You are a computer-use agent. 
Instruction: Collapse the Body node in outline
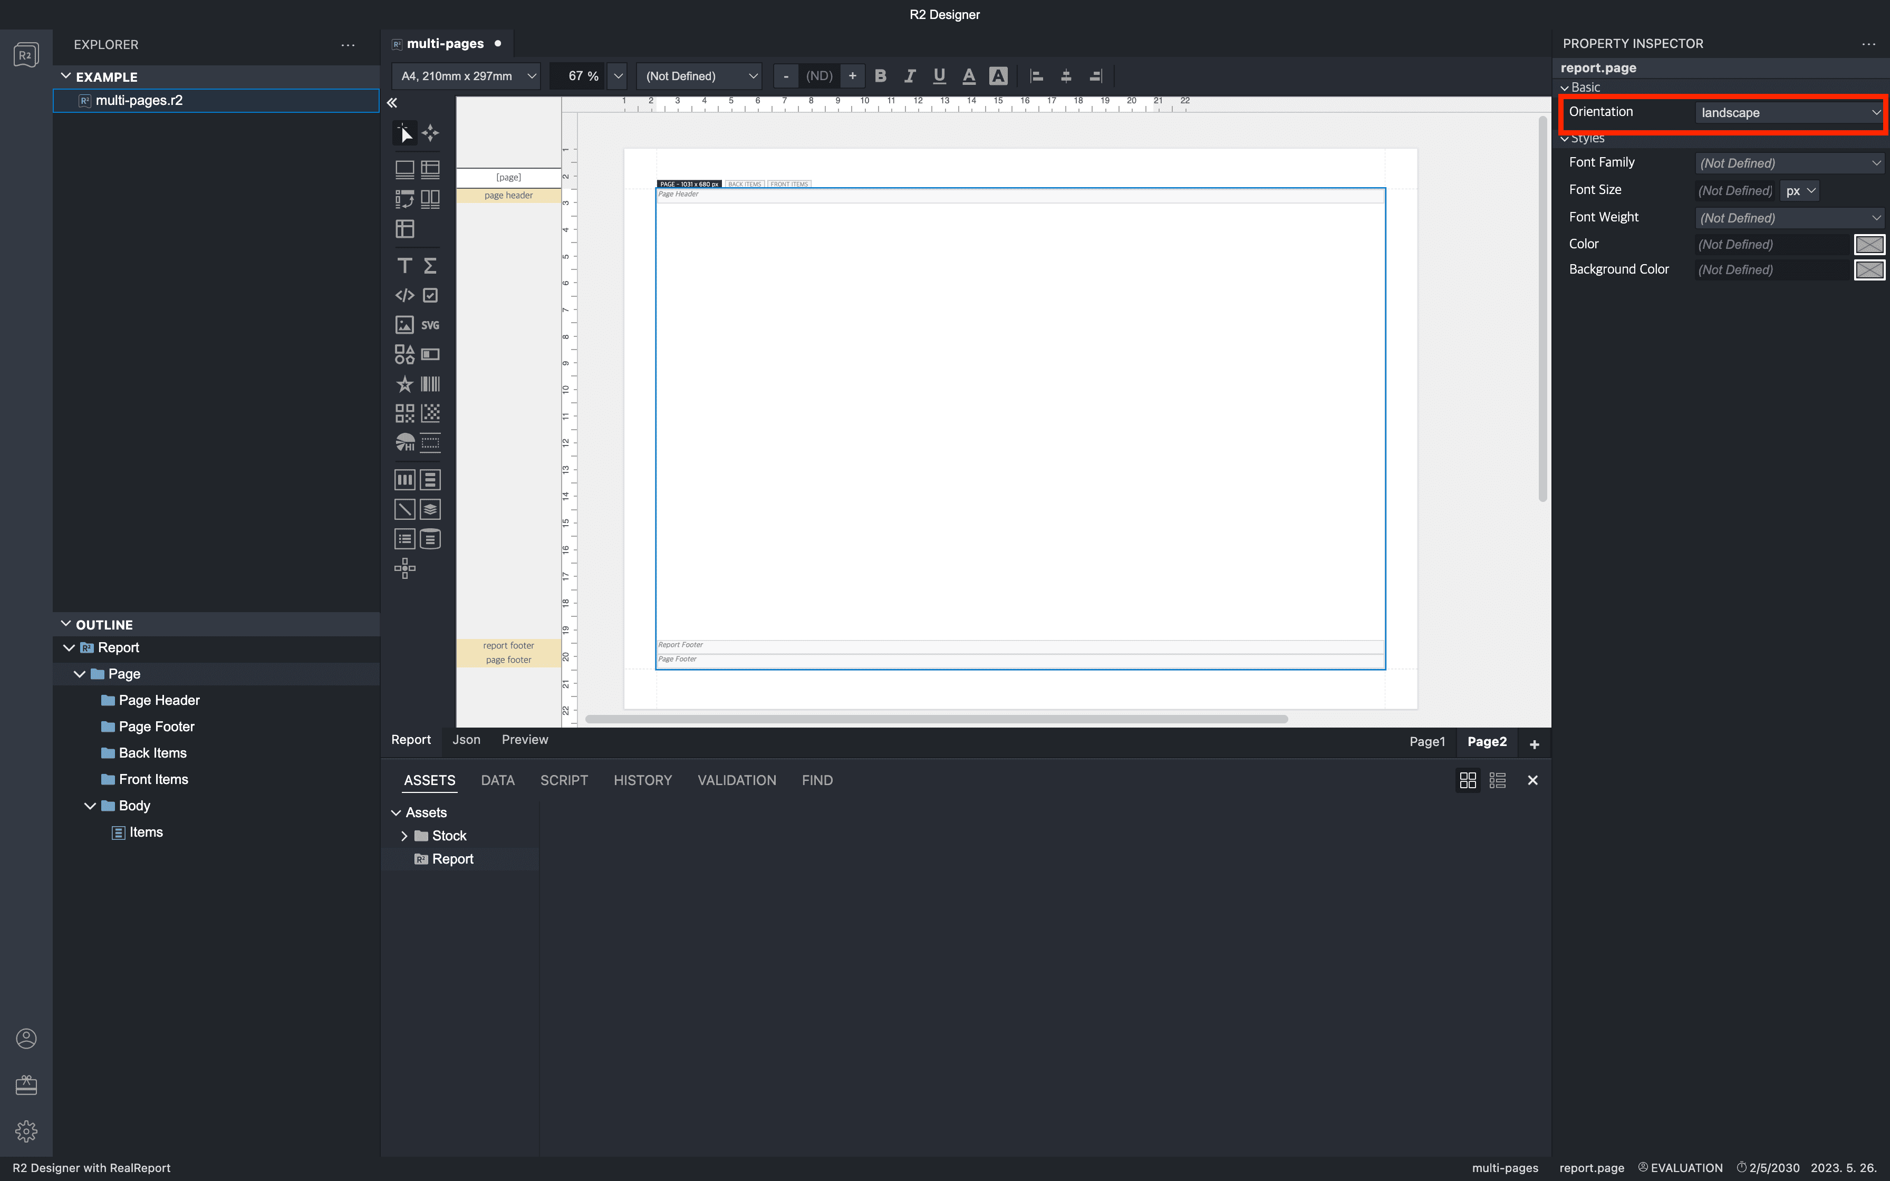coord(91,805)
